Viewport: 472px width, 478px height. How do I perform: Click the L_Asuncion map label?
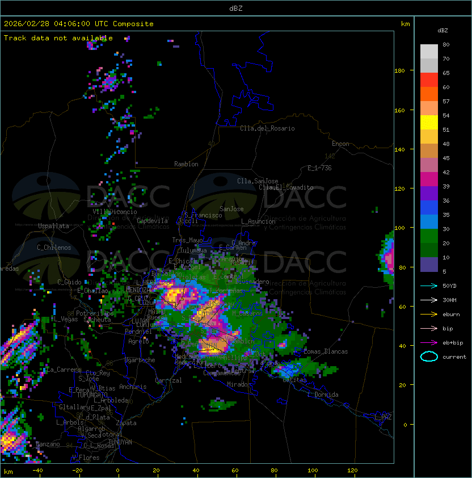(258, 221)
